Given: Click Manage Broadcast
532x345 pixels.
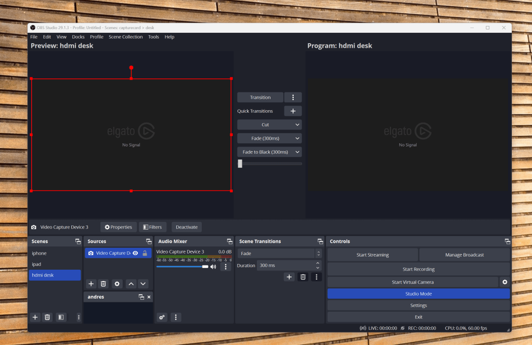Looking at the screenshot, I should coord(464,255).
